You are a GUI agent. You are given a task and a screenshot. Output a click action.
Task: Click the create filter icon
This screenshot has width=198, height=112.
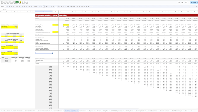click(86, 6)
